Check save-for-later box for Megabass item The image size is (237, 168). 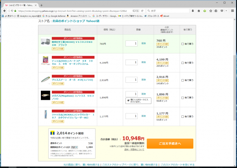click(x=183, y=98)
